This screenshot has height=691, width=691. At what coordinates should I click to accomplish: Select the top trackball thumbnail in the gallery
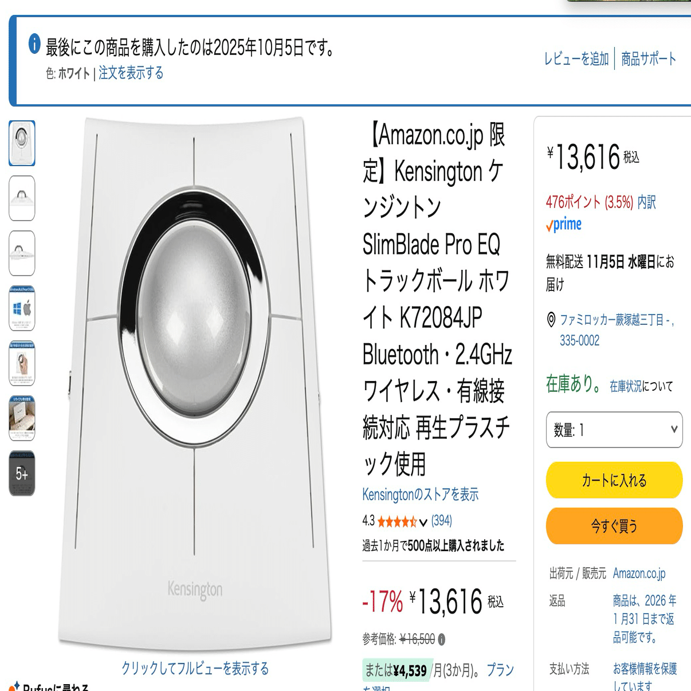click(x=21, y=142)
